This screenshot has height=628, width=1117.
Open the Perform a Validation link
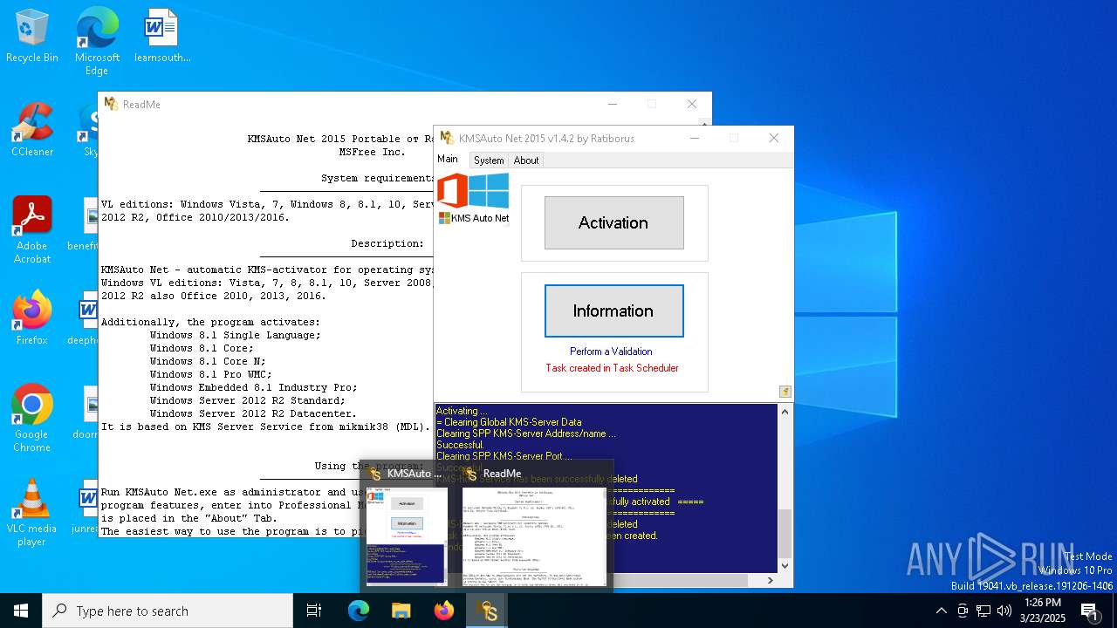(611, 352)
